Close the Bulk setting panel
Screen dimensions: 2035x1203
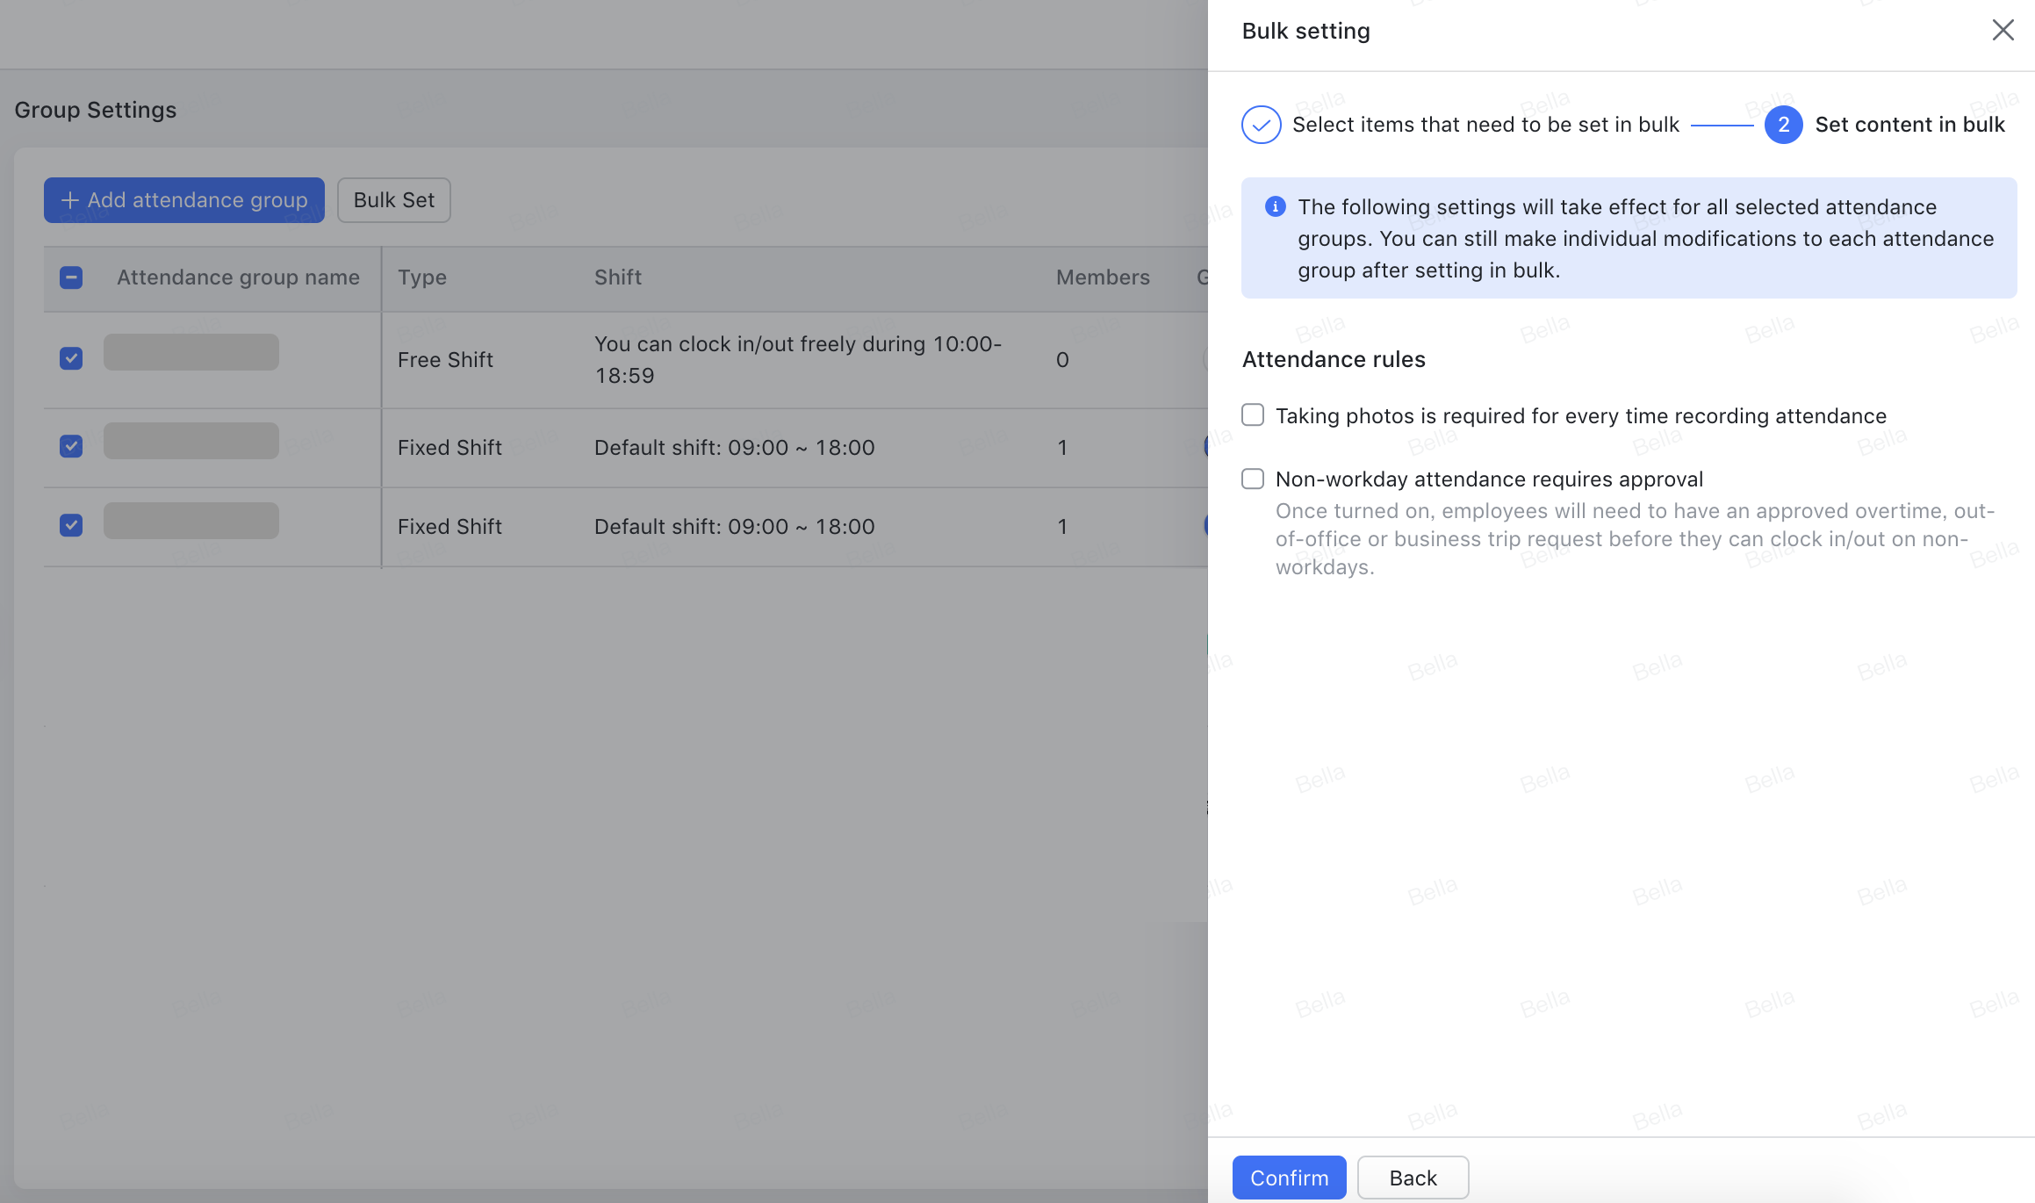click(2003, 30)
